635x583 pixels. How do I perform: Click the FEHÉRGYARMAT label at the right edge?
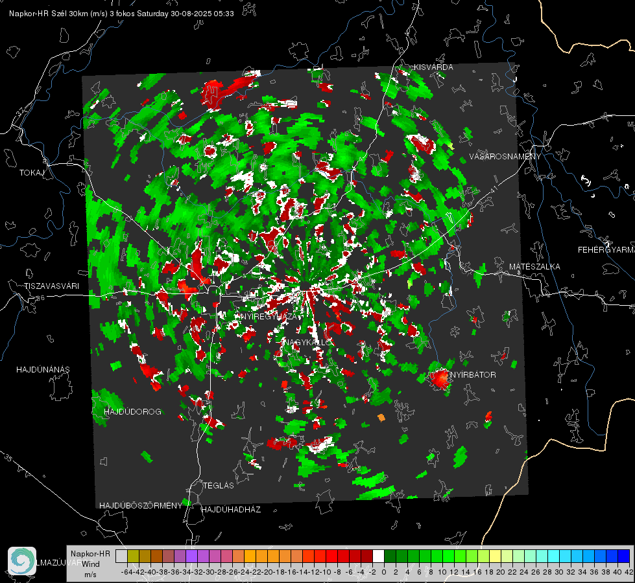click(x=606, y=250)
